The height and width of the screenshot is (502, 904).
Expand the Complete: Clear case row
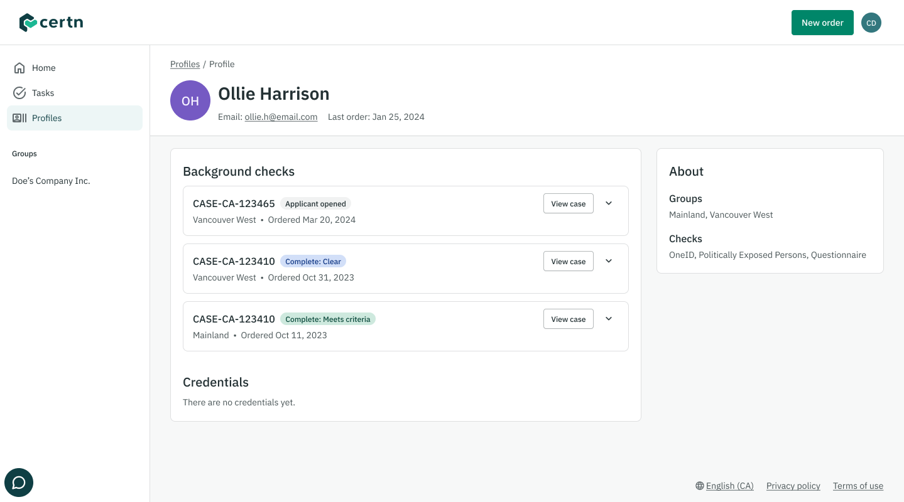click(608, 261)
